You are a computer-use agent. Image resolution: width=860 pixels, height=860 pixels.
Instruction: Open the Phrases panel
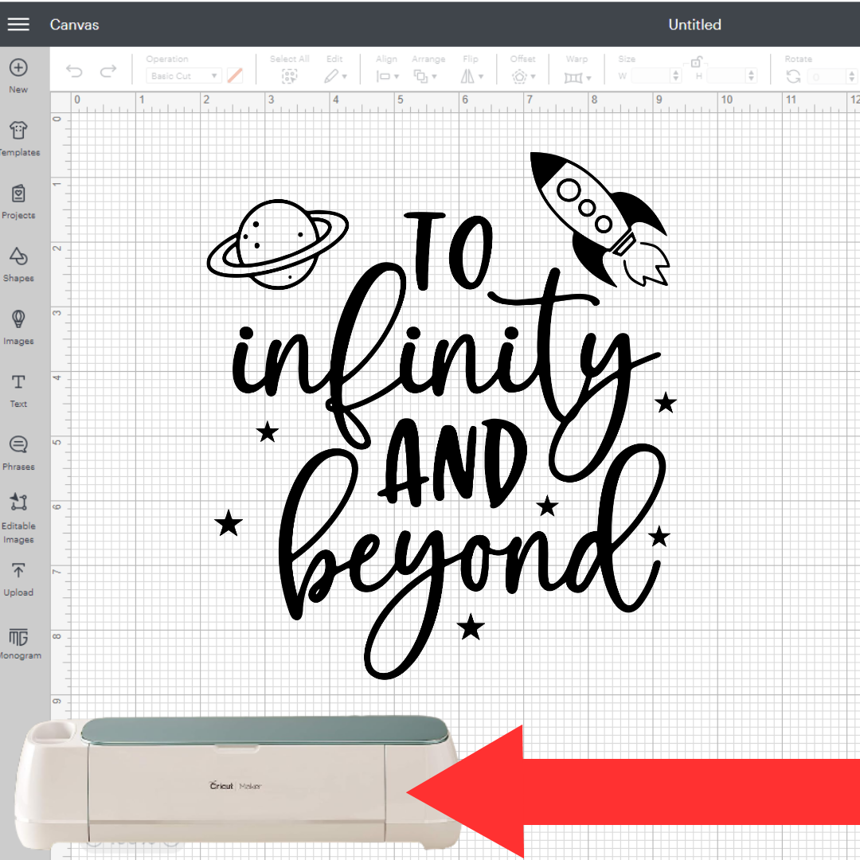[18, 453]
